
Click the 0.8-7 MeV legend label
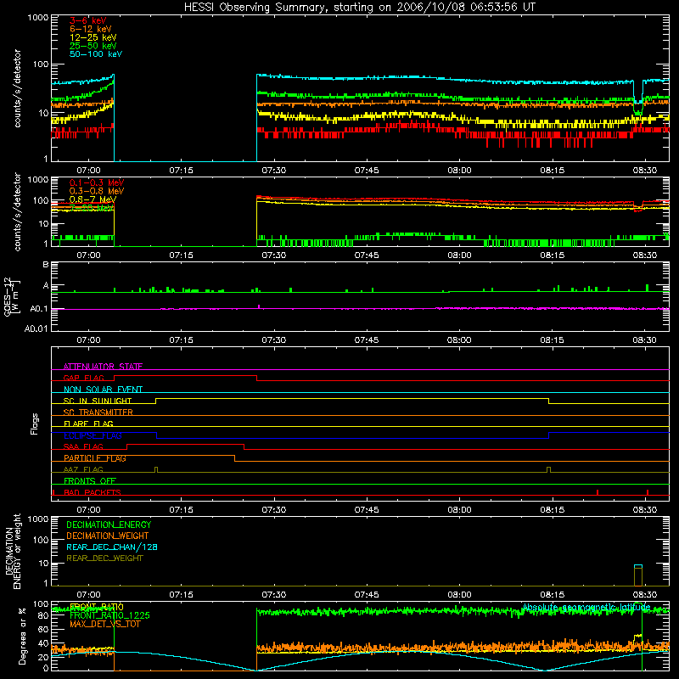[93, 199]
